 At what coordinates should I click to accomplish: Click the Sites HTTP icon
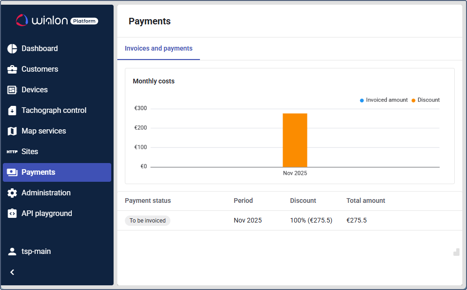pos(12,152)
